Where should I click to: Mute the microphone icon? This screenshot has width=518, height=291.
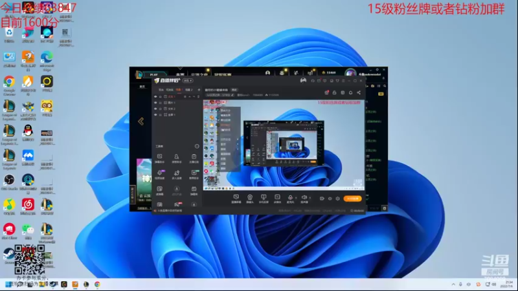[x=290, y=198]
